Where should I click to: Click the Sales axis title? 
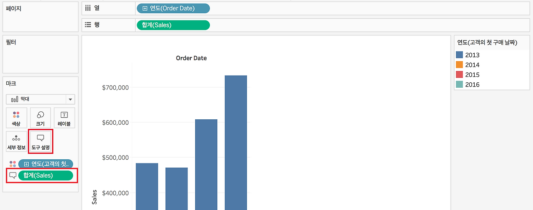(94, 197)
